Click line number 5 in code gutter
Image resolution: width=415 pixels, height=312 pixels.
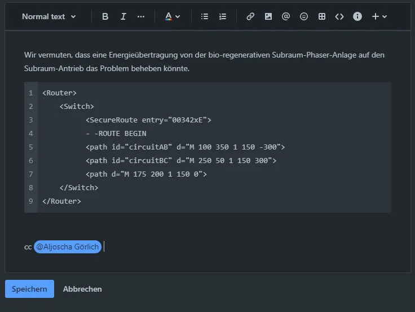pos(31,147)
